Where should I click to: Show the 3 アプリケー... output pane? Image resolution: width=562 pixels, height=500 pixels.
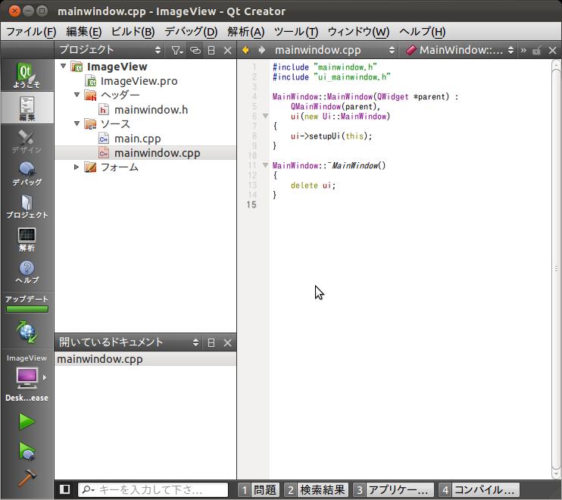click(394, 489)
